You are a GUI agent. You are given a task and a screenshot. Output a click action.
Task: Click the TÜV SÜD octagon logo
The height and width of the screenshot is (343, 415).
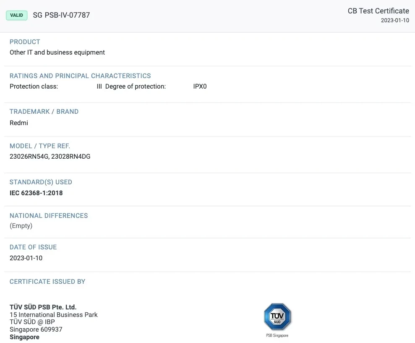click(277, 317)
